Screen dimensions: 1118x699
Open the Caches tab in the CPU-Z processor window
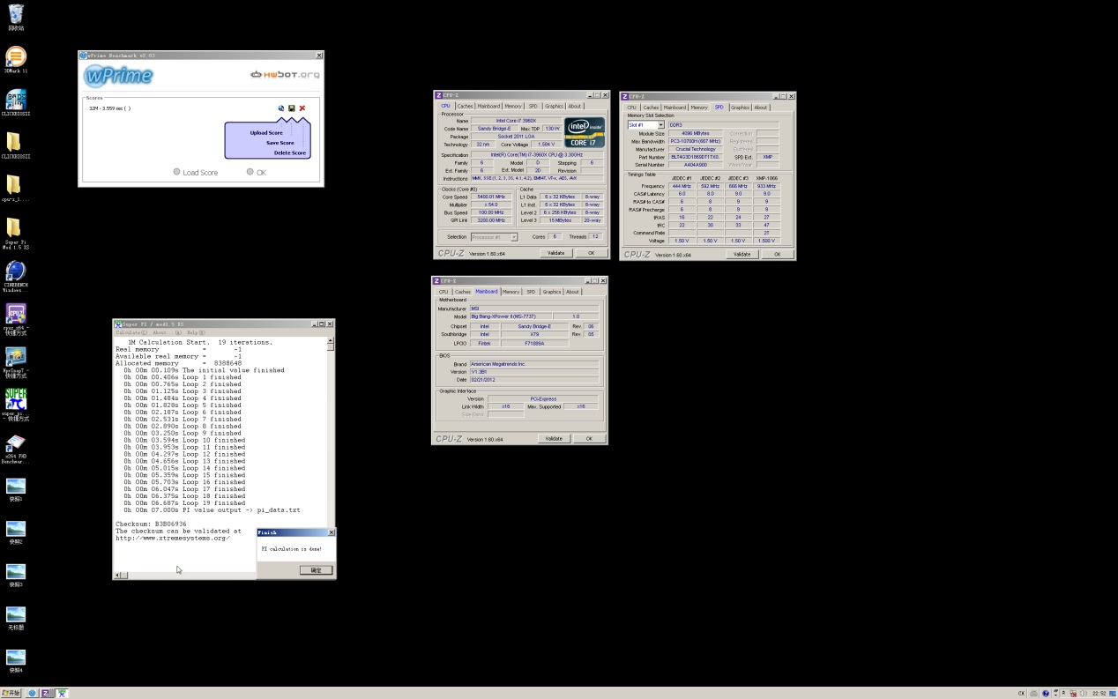465,106
